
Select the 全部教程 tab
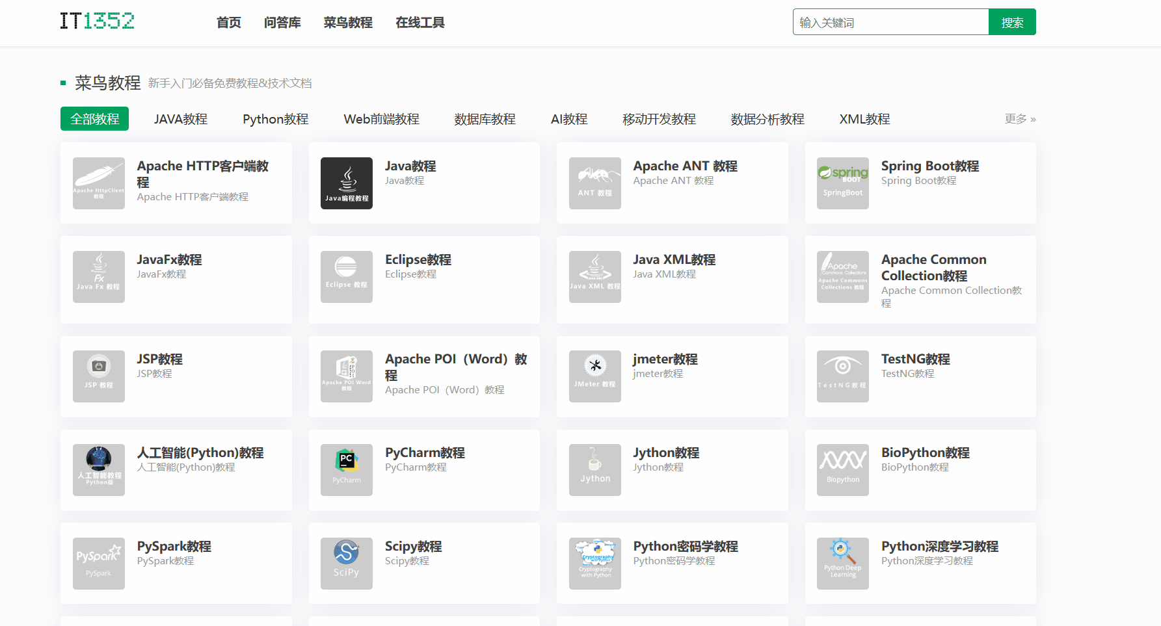95,119
